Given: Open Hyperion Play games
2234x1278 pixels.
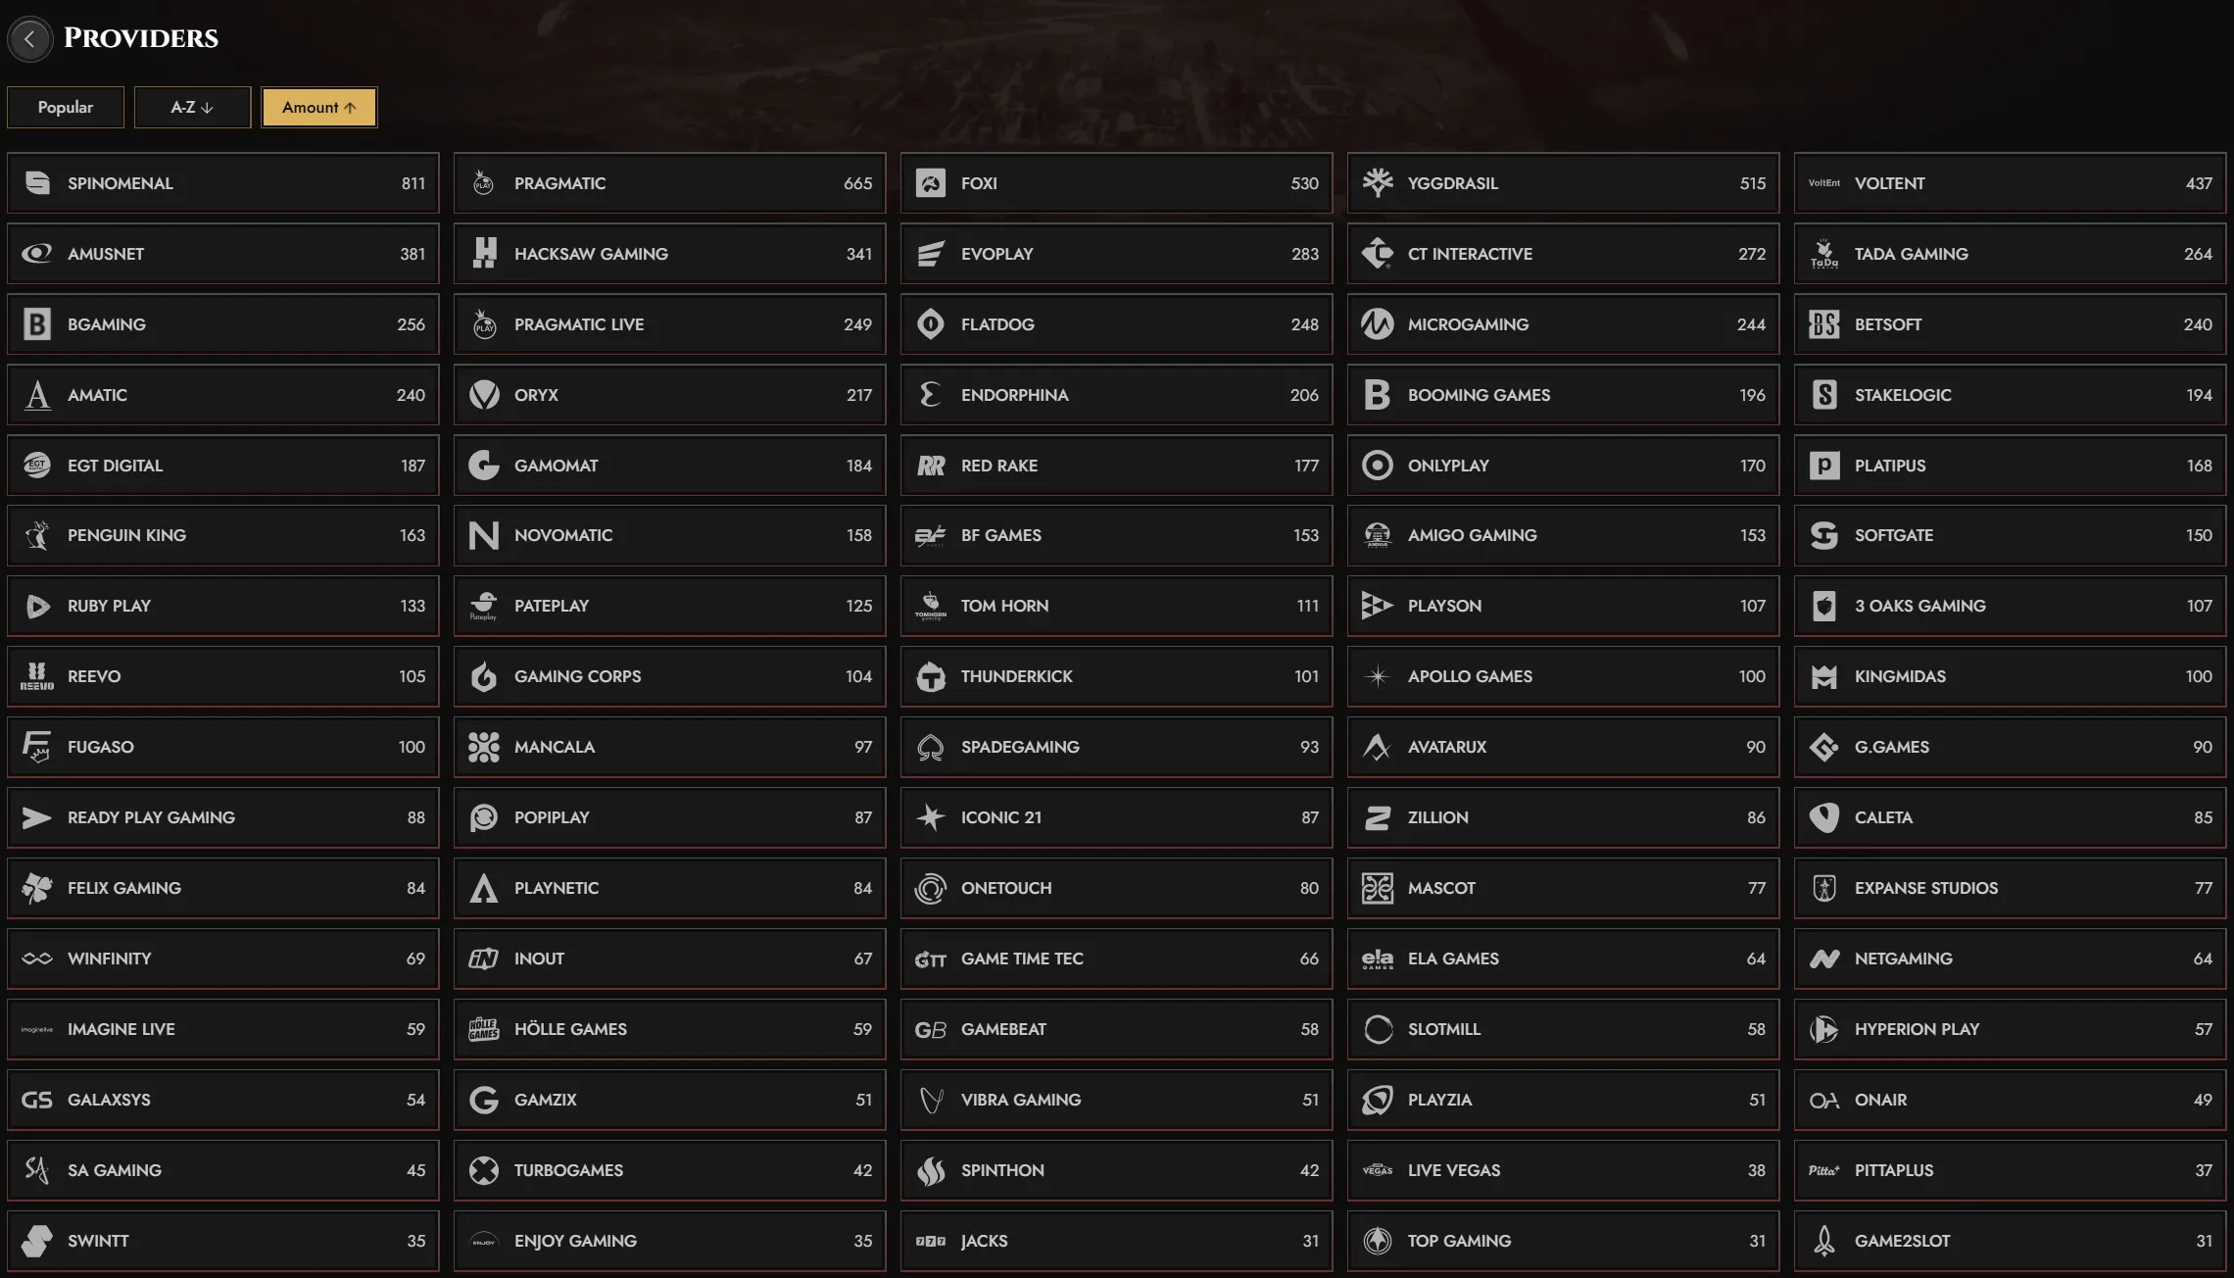Looking at the screenshot, I should tap(2011, 1029).
